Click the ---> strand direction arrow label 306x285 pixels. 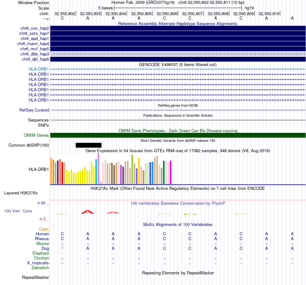coord(45,19)
